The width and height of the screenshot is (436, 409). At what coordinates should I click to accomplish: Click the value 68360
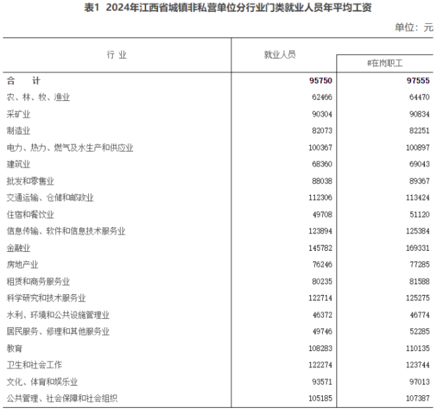322,164
